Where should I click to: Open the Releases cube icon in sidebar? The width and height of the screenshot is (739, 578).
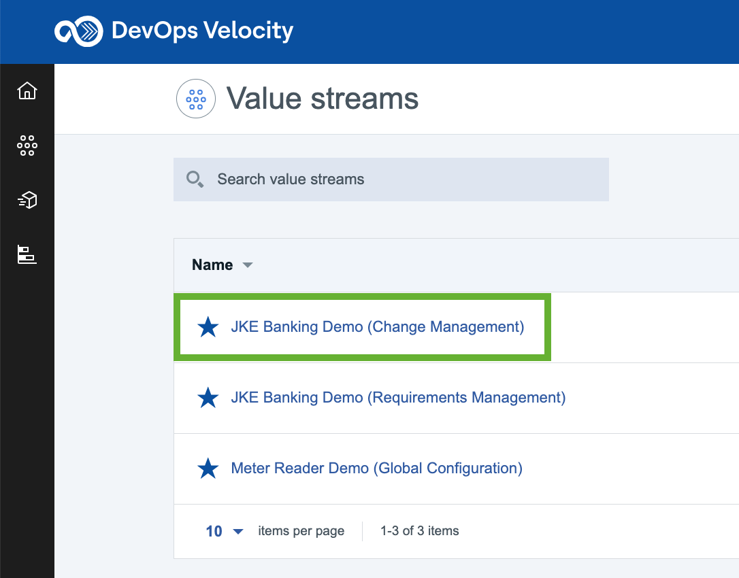[27, 200]
